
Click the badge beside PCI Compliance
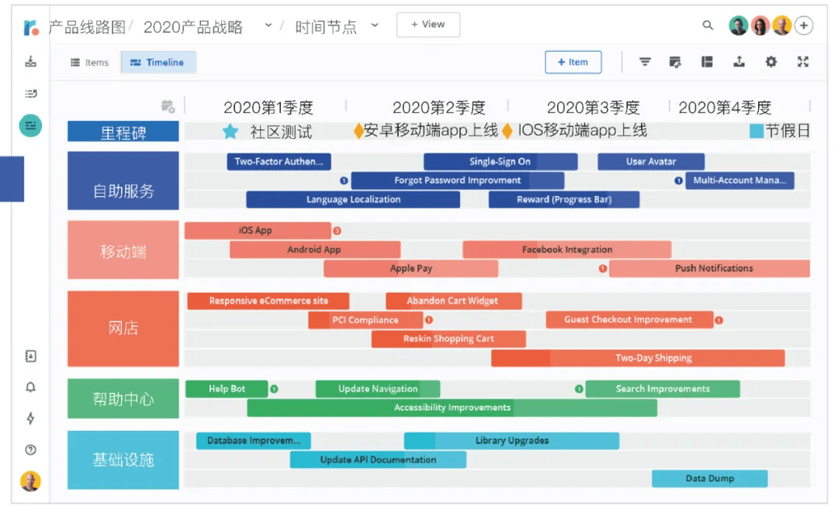[428, 320]
